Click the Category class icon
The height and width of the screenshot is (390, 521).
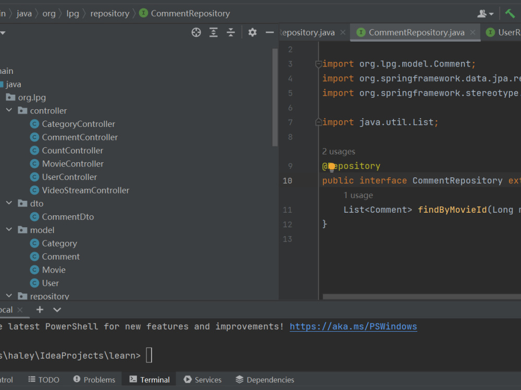tap(34, 243)
